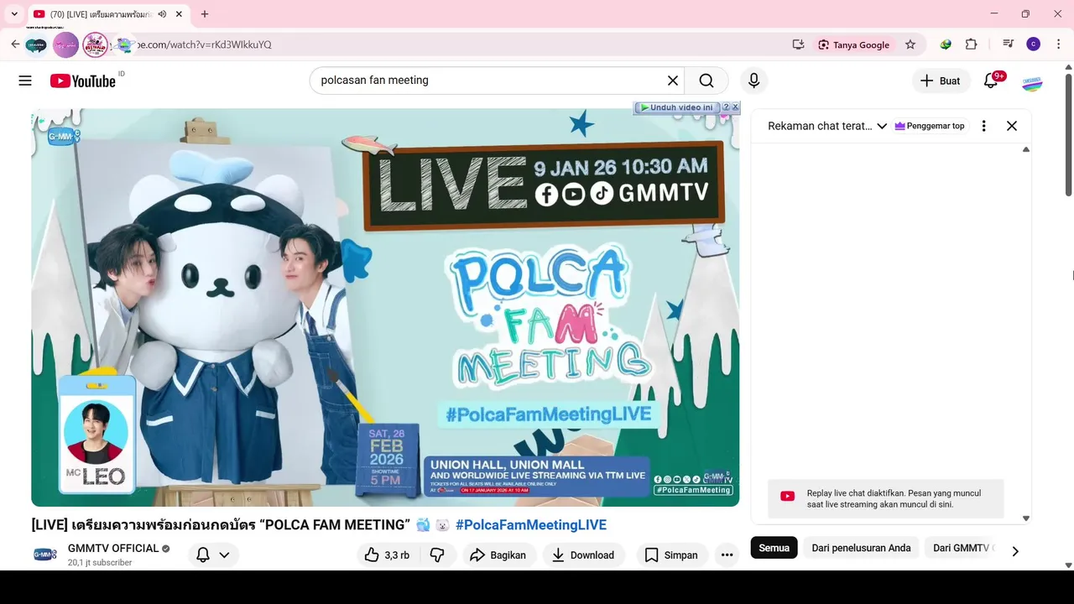Share the video via Bagikan
This screenshot has height=604, width=1074.
pyautogui.click(x=498, y=555)
